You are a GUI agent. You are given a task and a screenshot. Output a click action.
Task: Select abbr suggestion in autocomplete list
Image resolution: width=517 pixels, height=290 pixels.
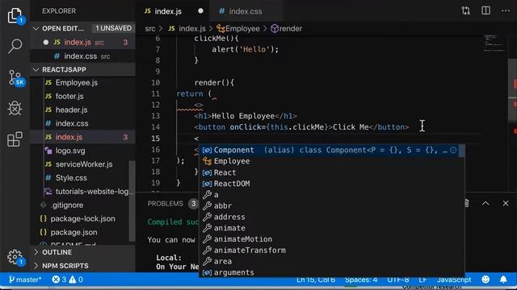coord(331,206)
